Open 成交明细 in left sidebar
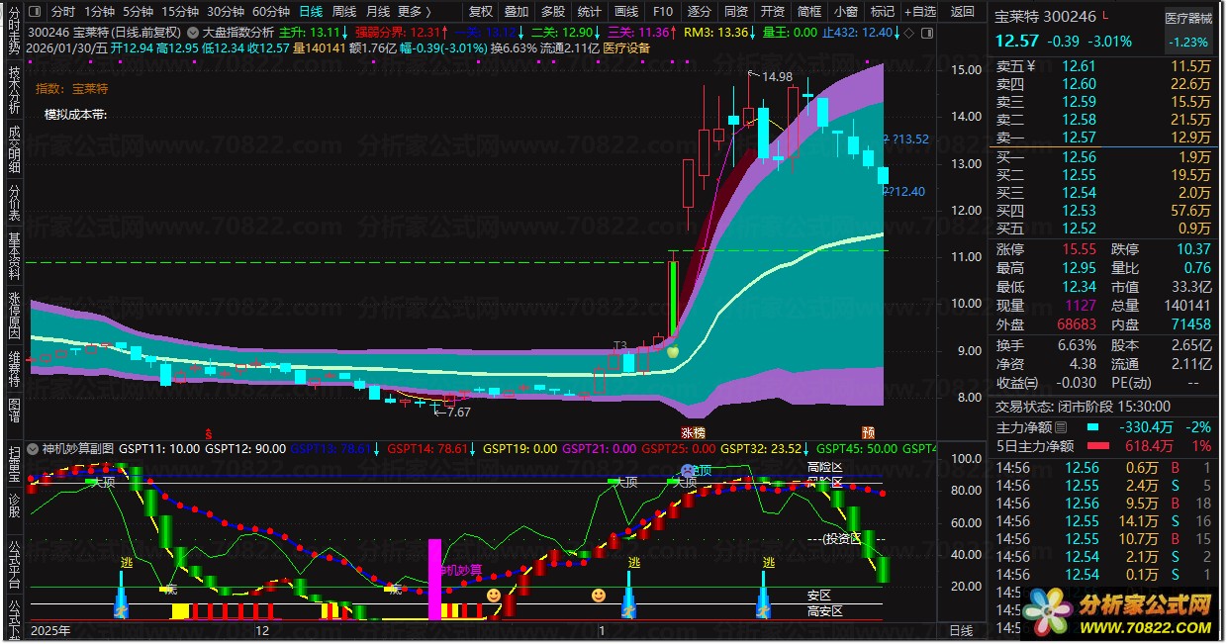The width and height of the screenshot is (1228, 644). [14, 149]
